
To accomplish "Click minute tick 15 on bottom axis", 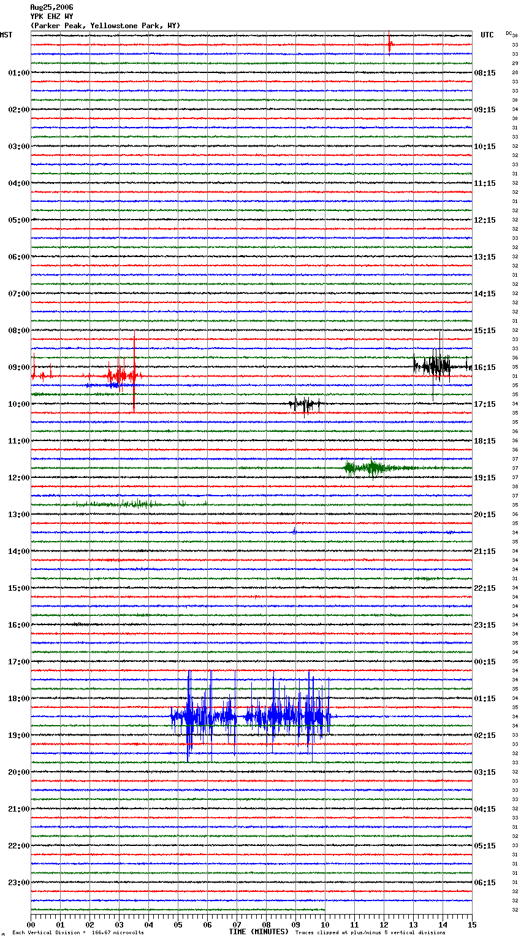I will (x=472, y=924).
